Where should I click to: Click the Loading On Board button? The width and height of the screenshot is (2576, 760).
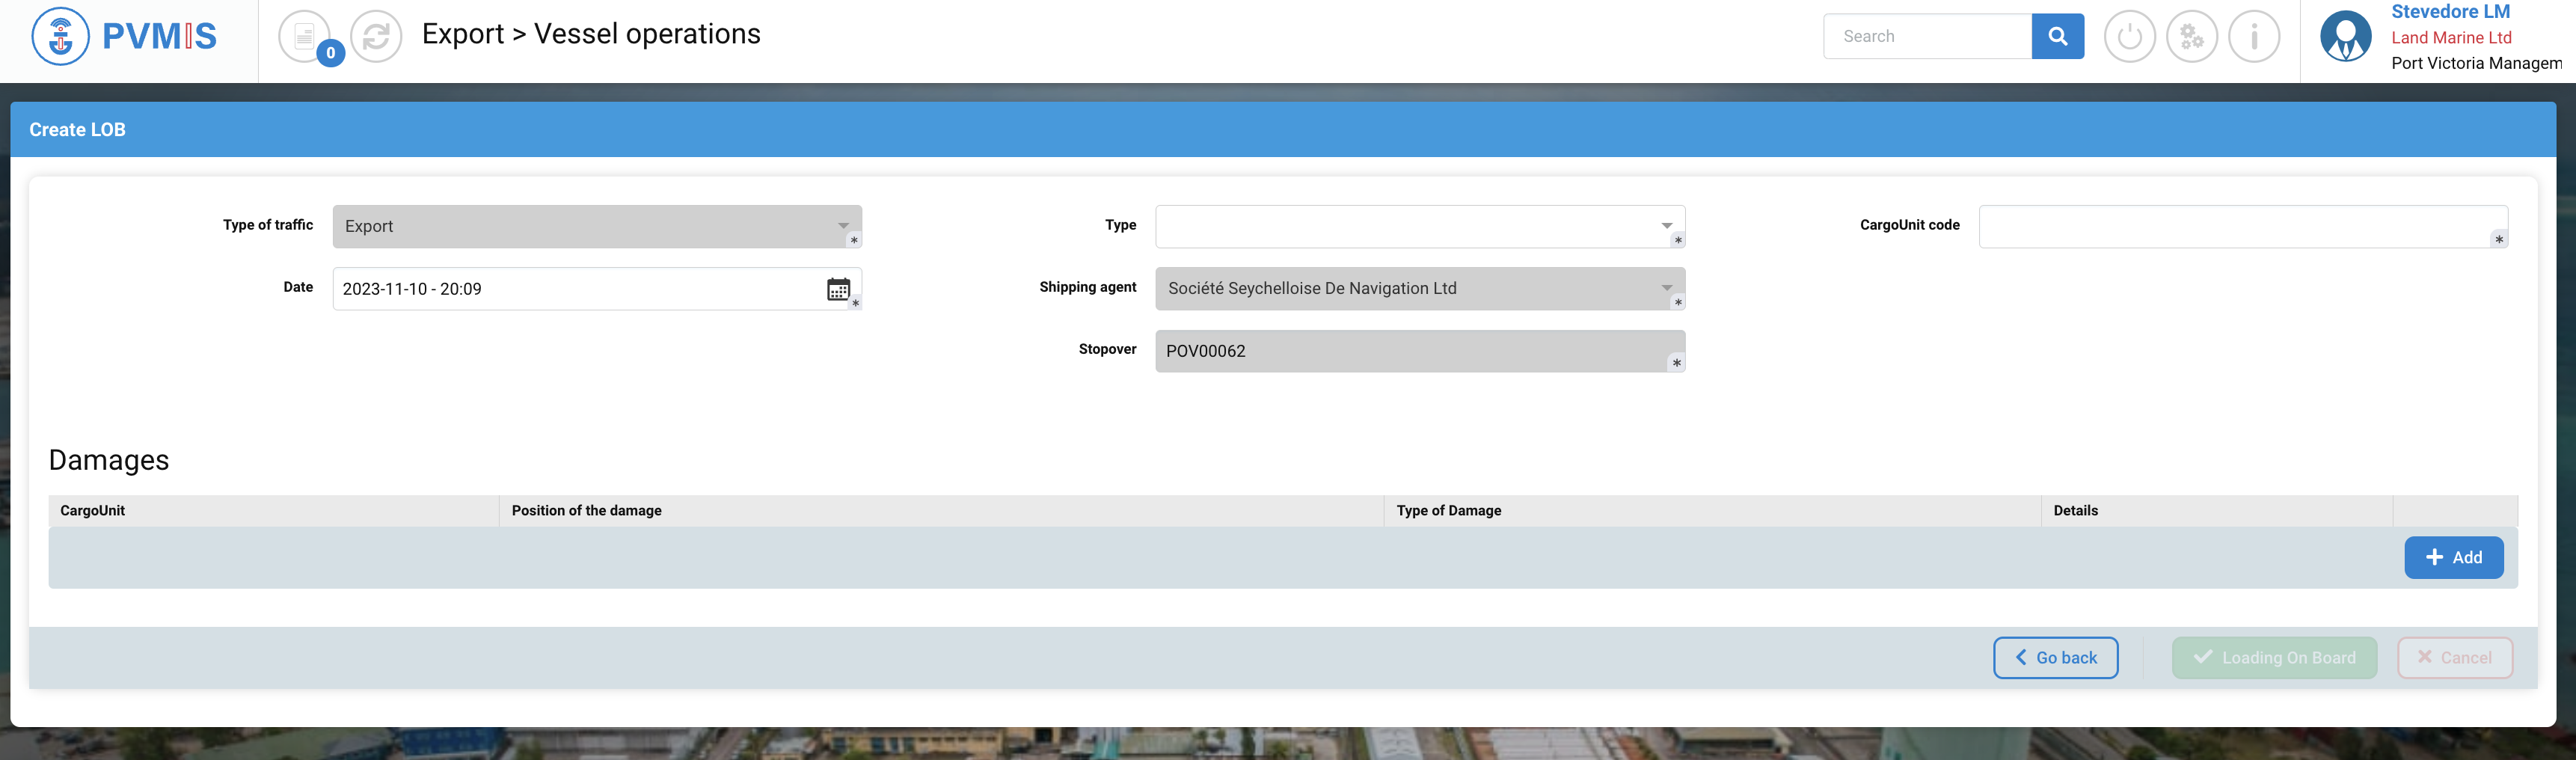2273,658
